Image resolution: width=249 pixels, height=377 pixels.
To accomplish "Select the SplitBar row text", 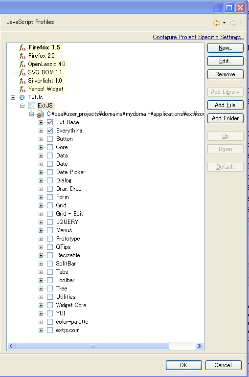I will click(66, 264).
